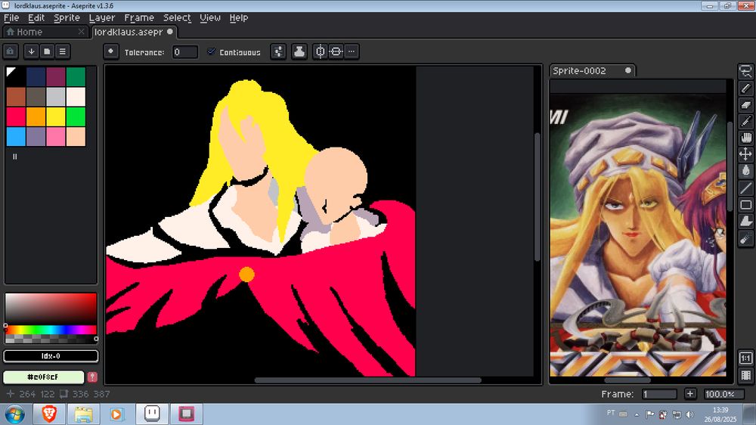Pick the pink palette swatch
The height and width of the screenshot is (425, 756).
(x=56, y=136)
